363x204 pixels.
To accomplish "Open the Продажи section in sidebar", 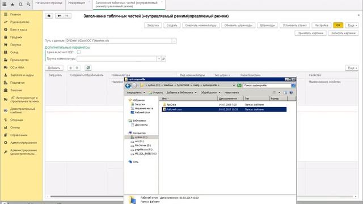I will coord(16,37).
